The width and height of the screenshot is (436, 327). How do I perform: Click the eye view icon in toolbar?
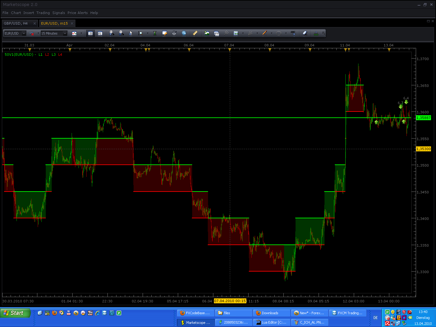174,33
